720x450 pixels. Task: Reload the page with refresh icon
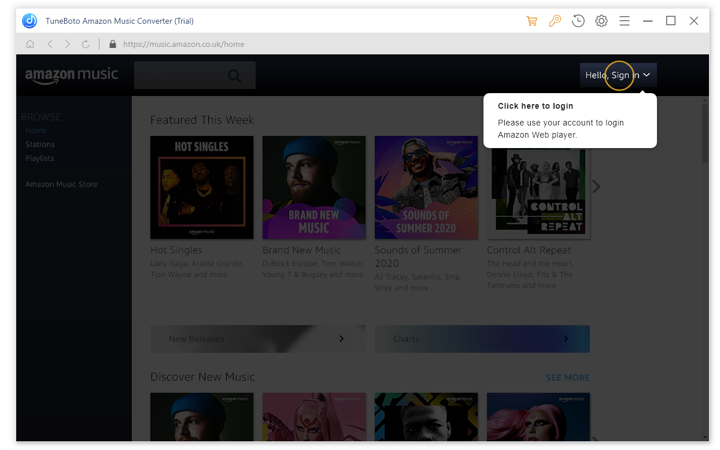point(86,44)
